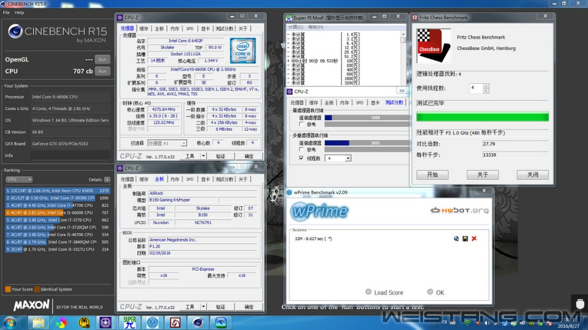Image resolution: width=588 pixels, height=330 pixels.
Task: Open Cinebench File menu
Action: click(6, 13)
